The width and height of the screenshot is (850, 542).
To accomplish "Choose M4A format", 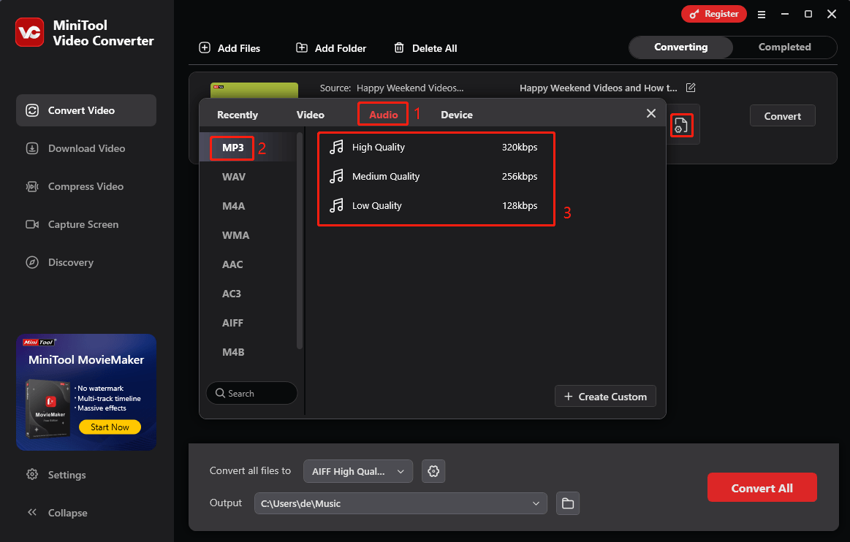I will pos(234,206).
